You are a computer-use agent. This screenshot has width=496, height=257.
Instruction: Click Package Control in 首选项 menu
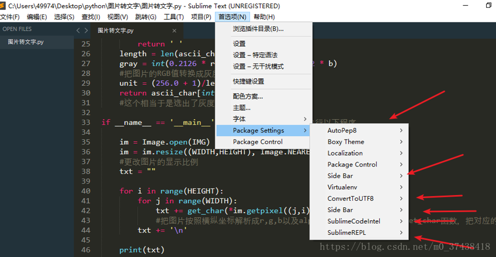[x=262, y=141]
